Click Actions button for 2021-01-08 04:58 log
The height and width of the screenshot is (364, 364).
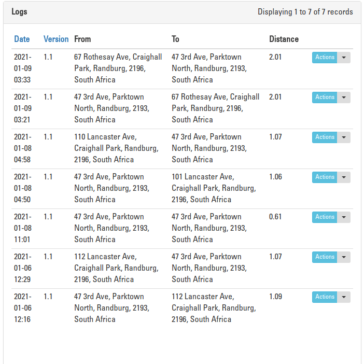tap(325, 137)
